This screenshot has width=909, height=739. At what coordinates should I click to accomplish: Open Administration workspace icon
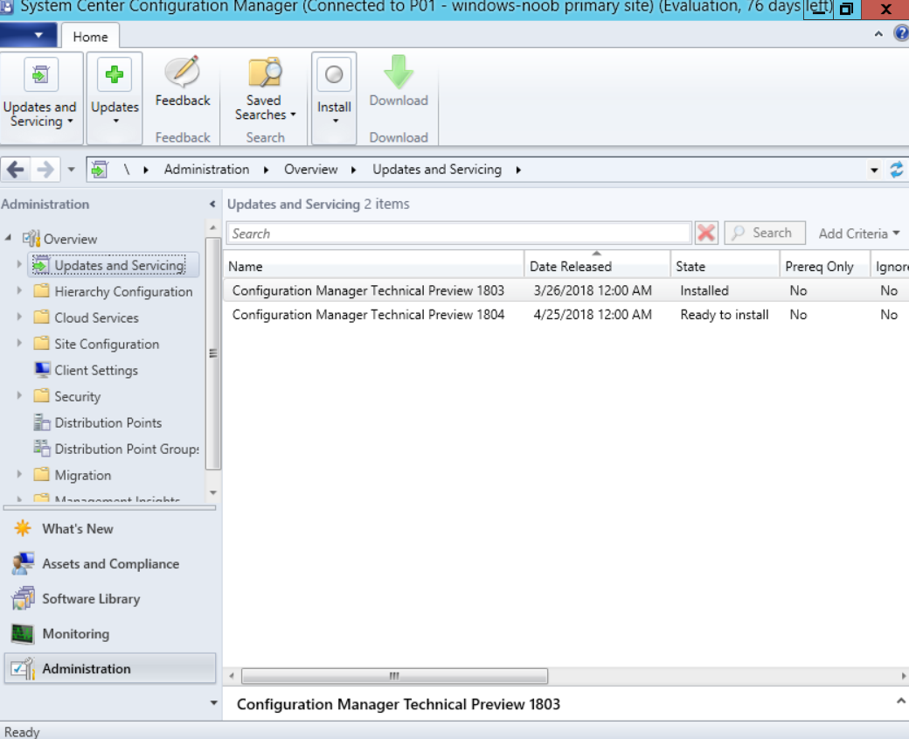tap(23, 668)
